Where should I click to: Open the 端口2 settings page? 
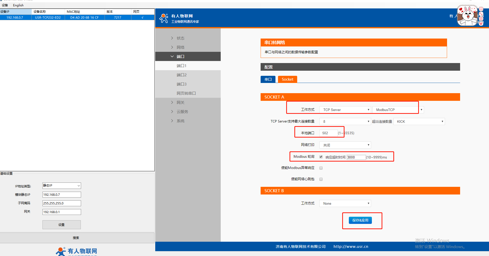(x=182, y=75)
